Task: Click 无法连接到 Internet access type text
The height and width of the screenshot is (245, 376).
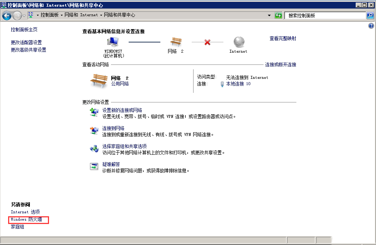Action: pyautogui.click(x=247, y=77)
